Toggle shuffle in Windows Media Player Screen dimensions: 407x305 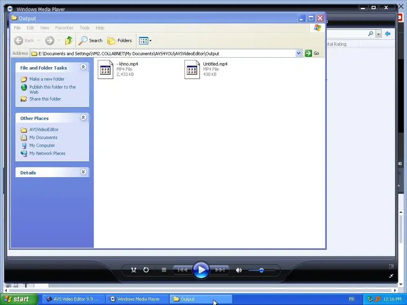pos(134,270)
